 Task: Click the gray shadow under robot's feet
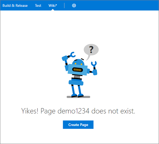[x=78, y=97]
